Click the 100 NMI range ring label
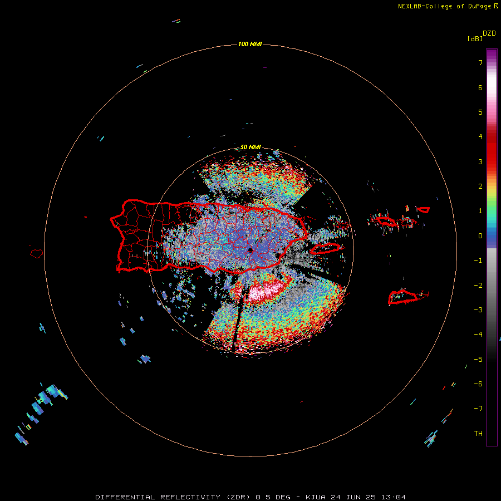The height and width of the screenshot is (501, 501). point(250,44)
